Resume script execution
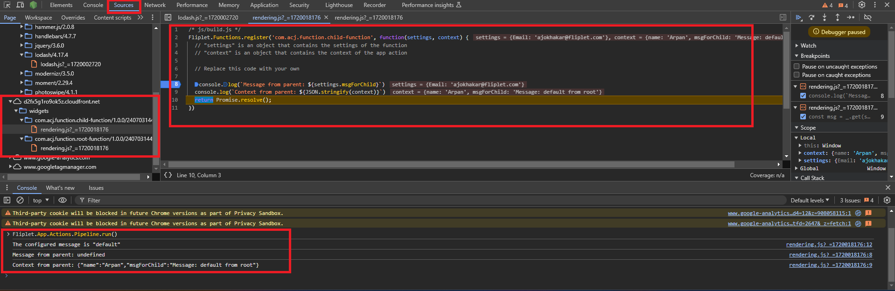Screen dimensions: 895x291 pyautogui.click(x=799, y=18)
